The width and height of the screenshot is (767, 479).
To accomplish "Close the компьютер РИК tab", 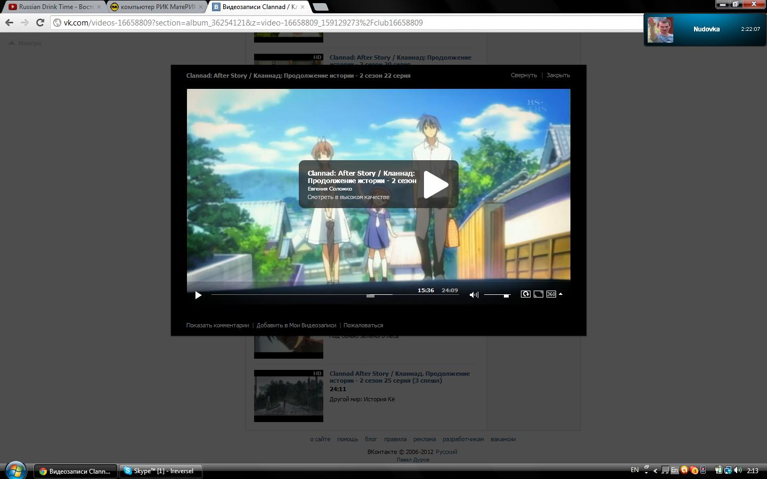I will point(201,7).
